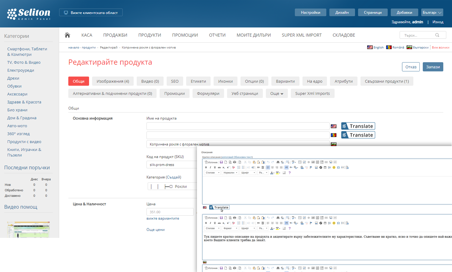Screen dimensions: 452x272
Task: Switch to the SEO tab
Action: pyautogui.click(x=175, y=81)
